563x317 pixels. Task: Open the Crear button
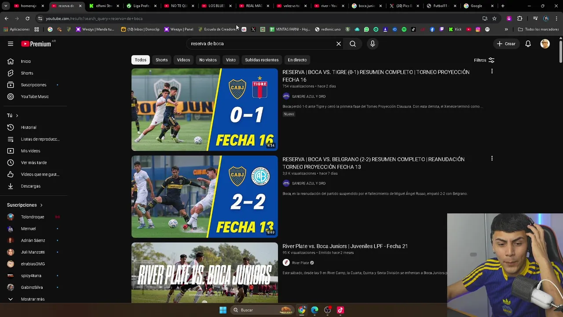click(506, 44)
